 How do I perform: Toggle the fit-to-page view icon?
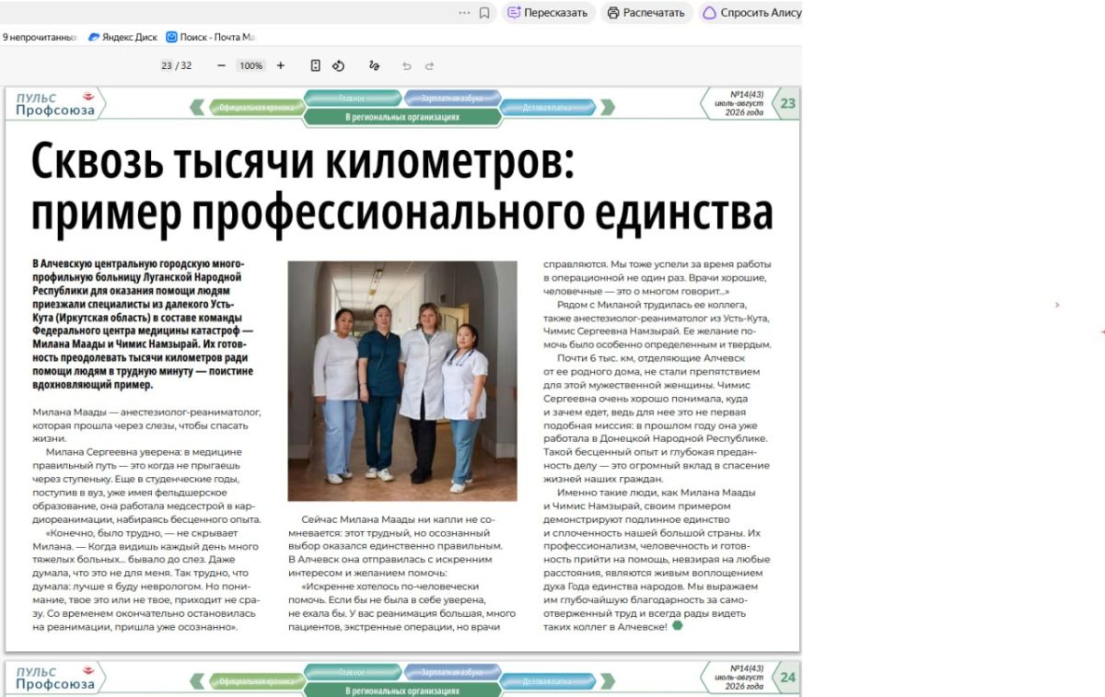(316, 65)
